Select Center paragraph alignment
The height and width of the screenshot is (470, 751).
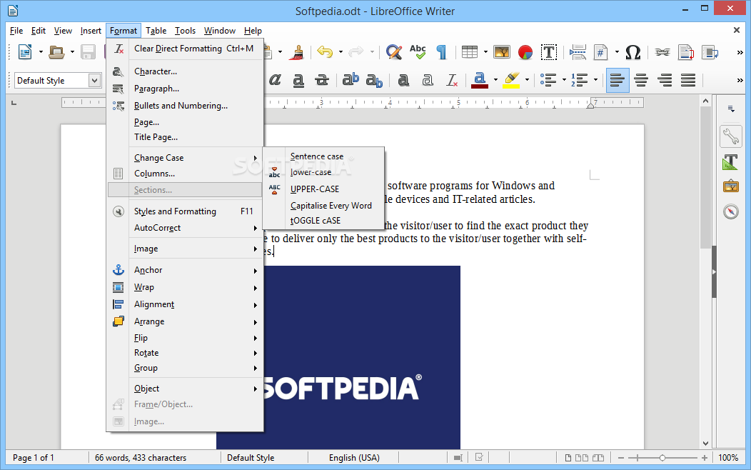pyautogui.click(x=641, y=80)
